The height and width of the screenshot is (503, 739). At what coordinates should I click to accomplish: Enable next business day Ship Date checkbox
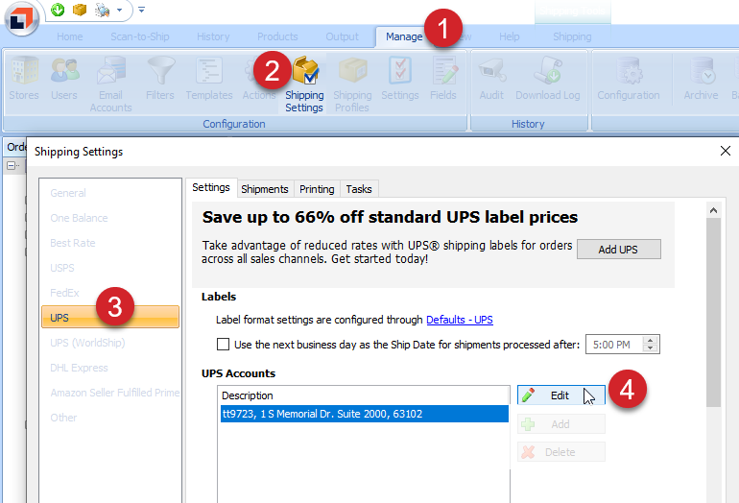click(223, 345)
